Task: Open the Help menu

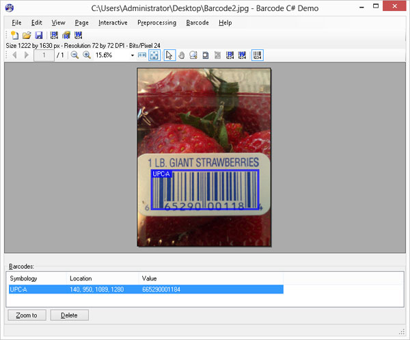Action: pyautogui.click(x=225, y=23)
